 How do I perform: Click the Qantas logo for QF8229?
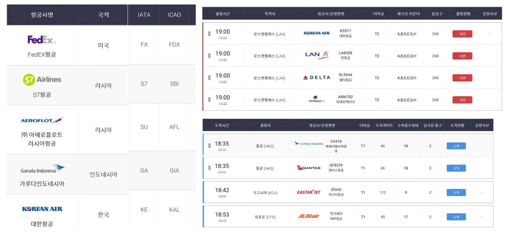pyautogui.click(x=309, y=168)
